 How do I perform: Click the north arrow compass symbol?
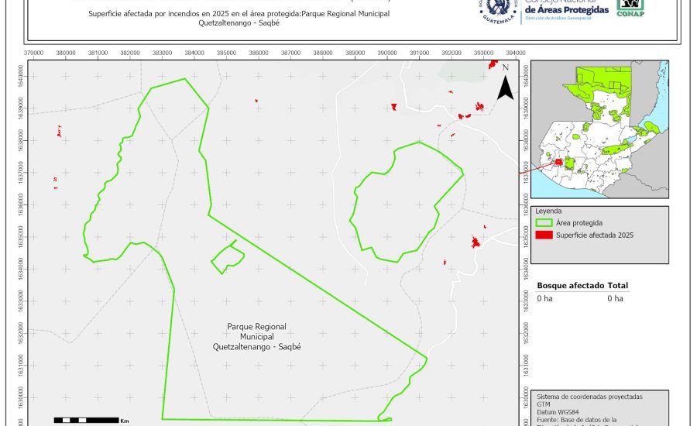[x=505, y=84]
